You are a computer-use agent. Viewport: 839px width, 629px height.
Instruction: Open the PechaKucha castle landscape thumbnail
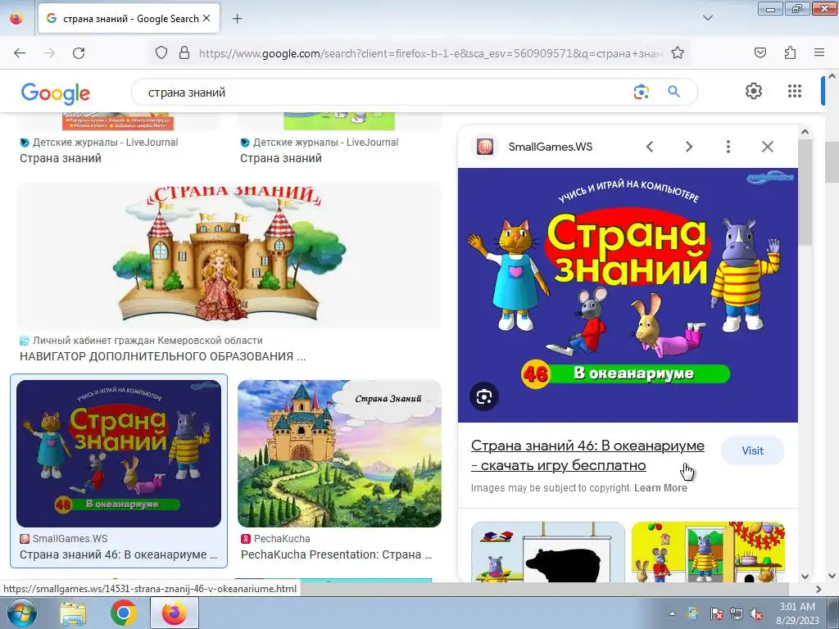point(339,454)
